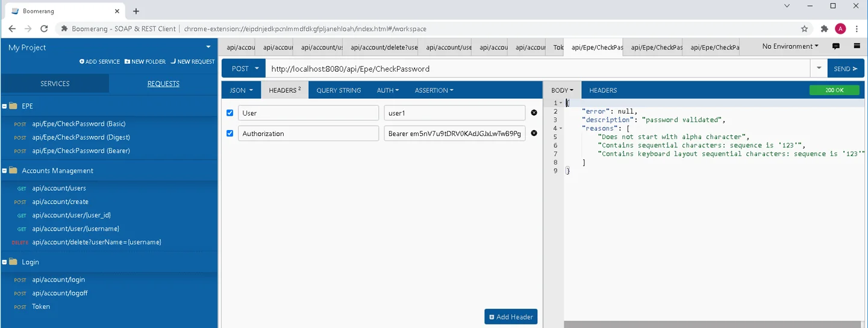Open the No Environment dropdown
This screenshot has width=868, height=328.
tap(790, 46)
